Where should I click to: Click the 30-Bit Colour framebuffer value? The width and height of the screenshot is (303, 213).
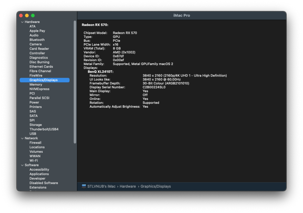click(x=166, y=83)
